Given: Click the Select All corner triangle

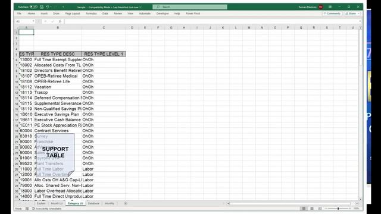Looking at the screenshot, I should tap(17, 28).
